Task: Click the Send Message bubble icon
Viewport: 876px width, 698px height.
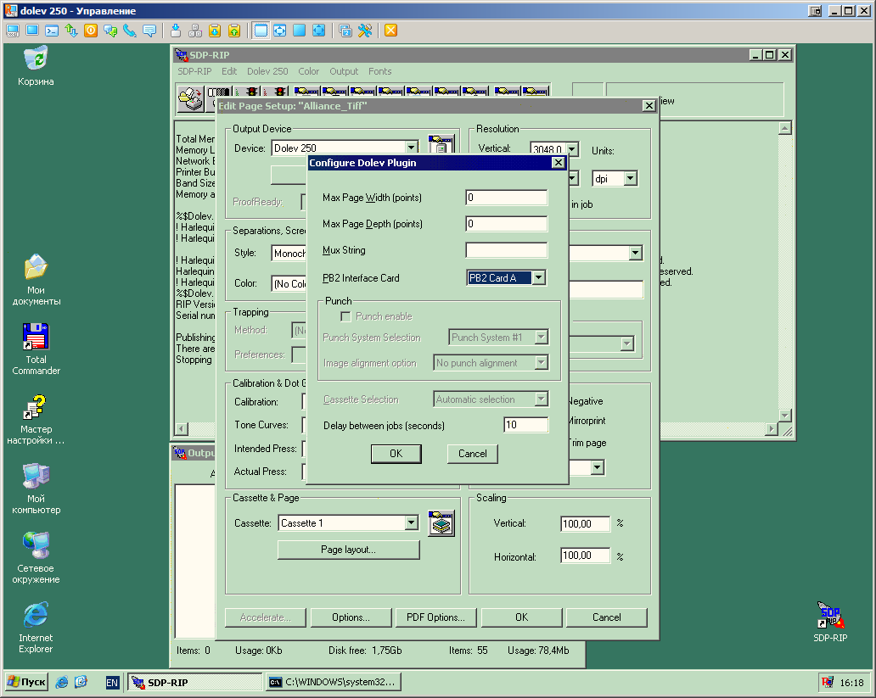Action: pos(149,31)
